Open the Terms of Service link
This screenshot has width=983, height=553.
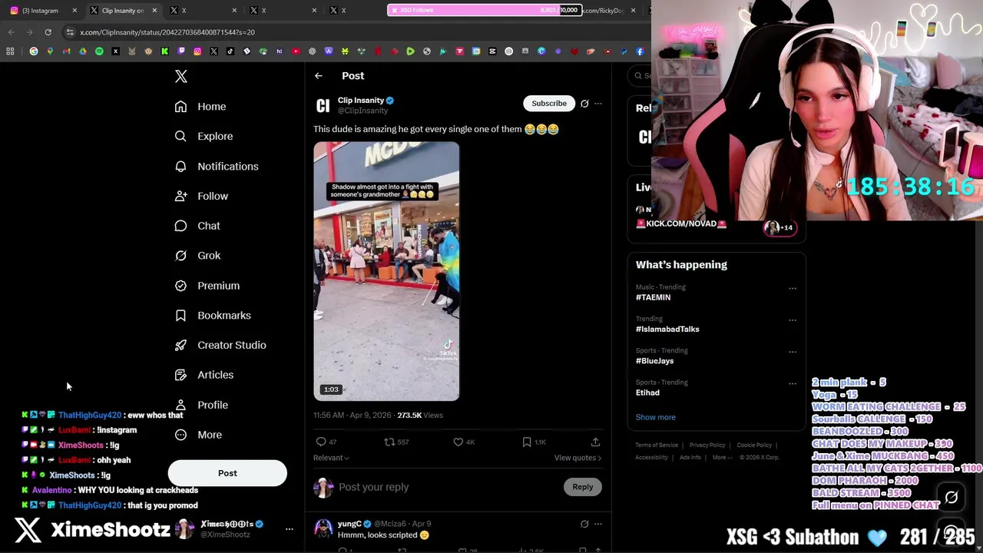[x=657, y=445]
